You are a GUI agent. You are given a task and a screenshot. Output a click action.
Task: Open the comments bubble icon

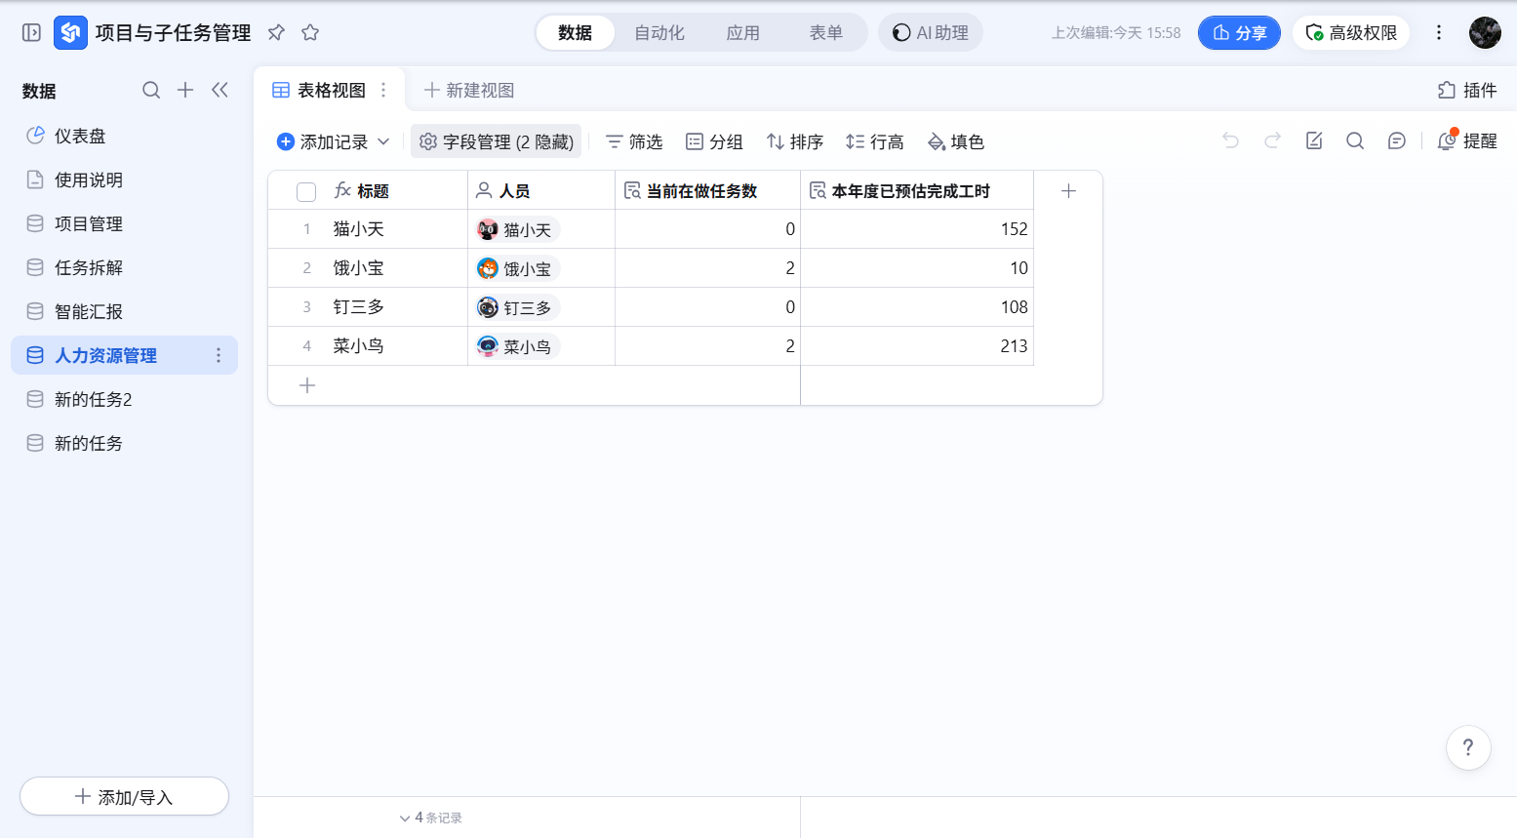click(x=1396, y=140)
